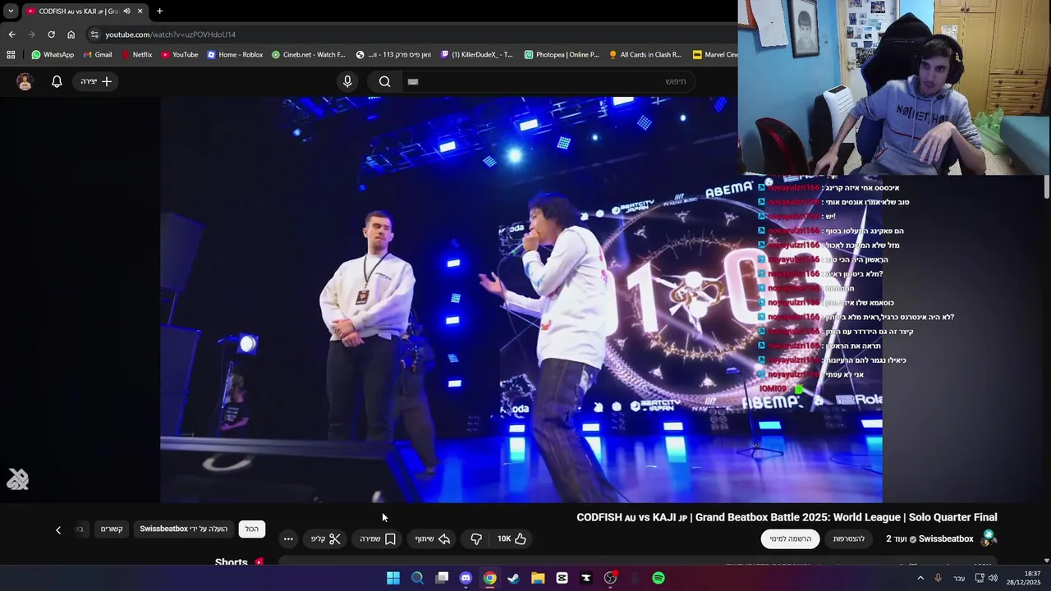Open a new browser tab

[159, 11]
